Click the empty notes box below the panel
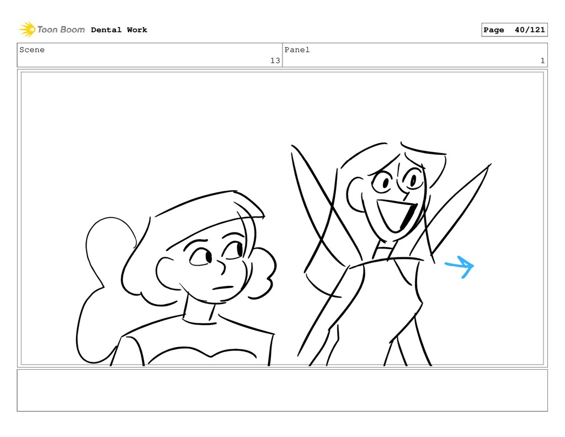This screenshot has width=565, height=437. pos(282,390)
